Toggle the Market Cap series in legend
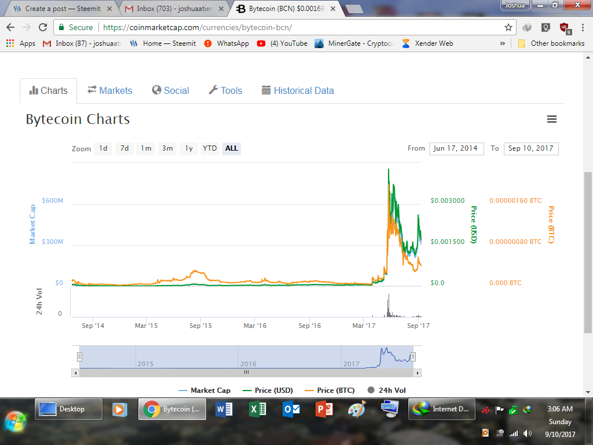The image size is (593, 445). 204,391
